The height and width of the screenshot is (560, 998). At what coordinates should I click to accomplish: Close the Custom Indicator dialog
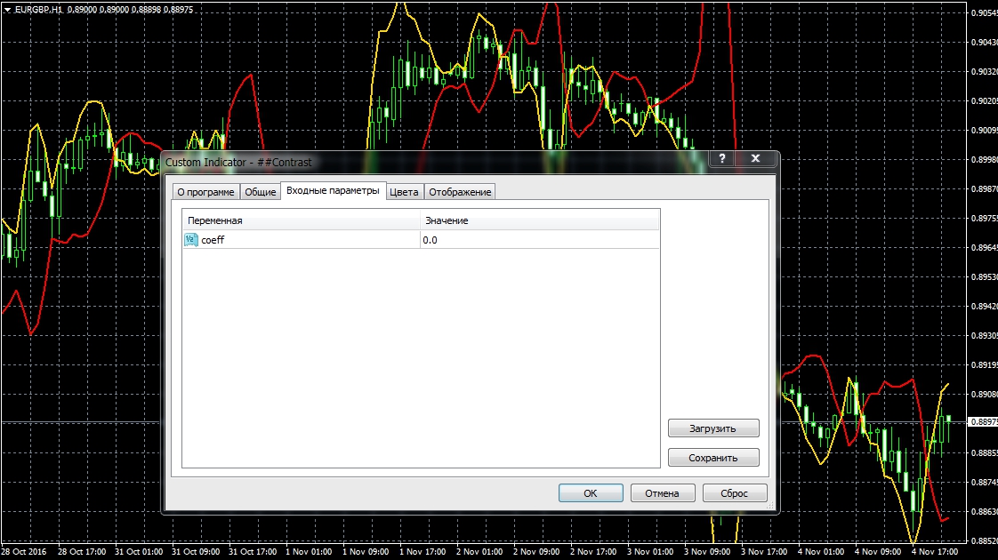click(756, 159)
